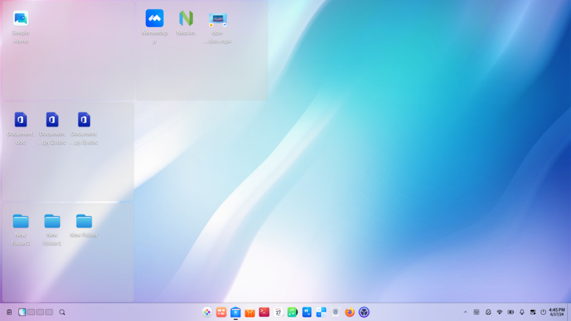Open the shutdown menu via power icon
Viewport: 571px width, 321px height.
pos(543,313)
